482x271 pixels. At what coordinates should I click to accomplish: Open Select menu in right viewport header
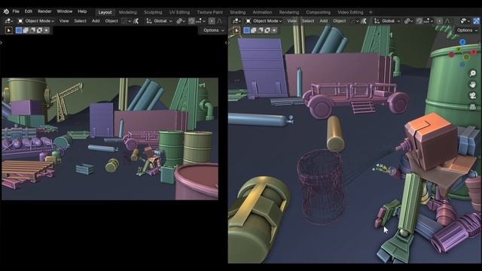[308, 21]
